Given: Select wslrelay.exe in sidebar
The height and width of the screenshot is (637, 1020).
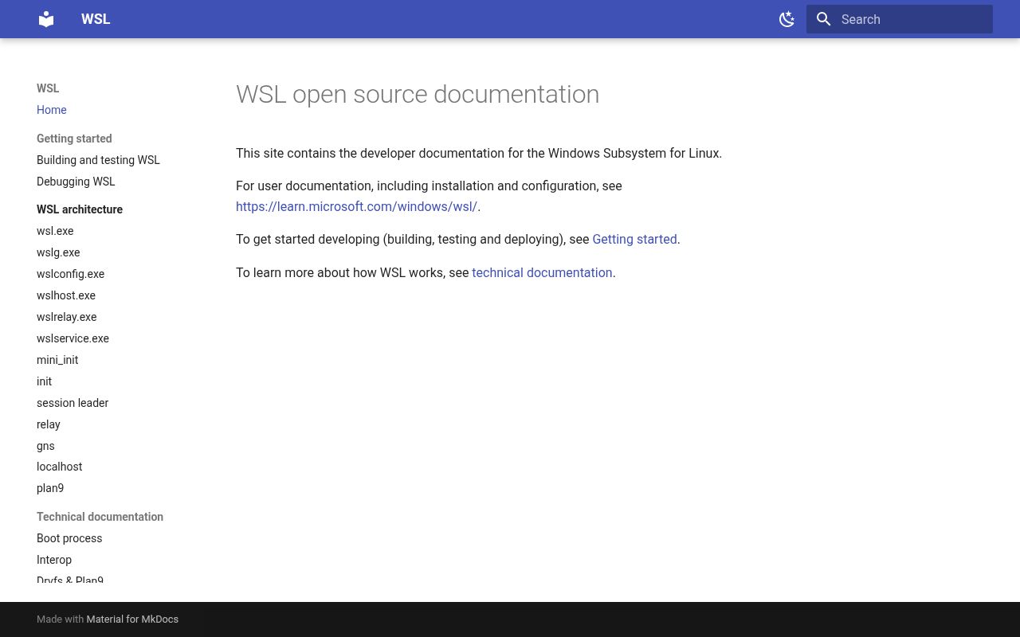Looking at the screenshot, I should tap(66, 317).
